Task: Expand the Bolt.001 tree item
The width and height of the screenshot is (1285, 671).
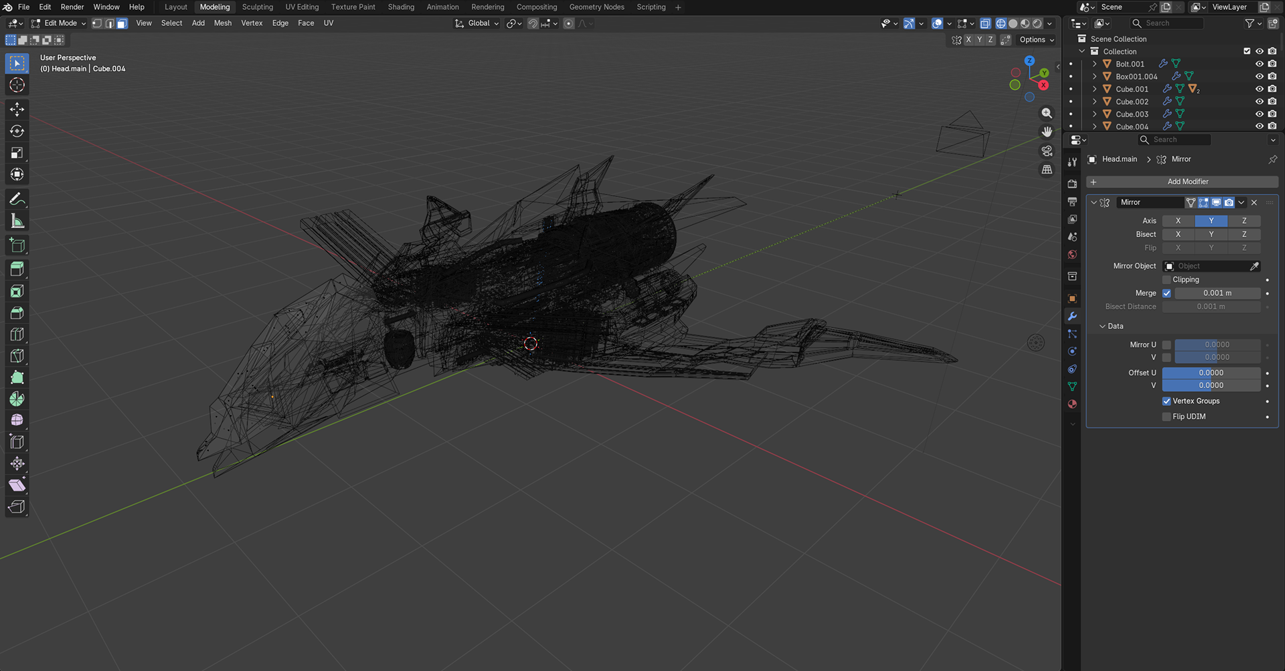Action: click(1094, 64)
